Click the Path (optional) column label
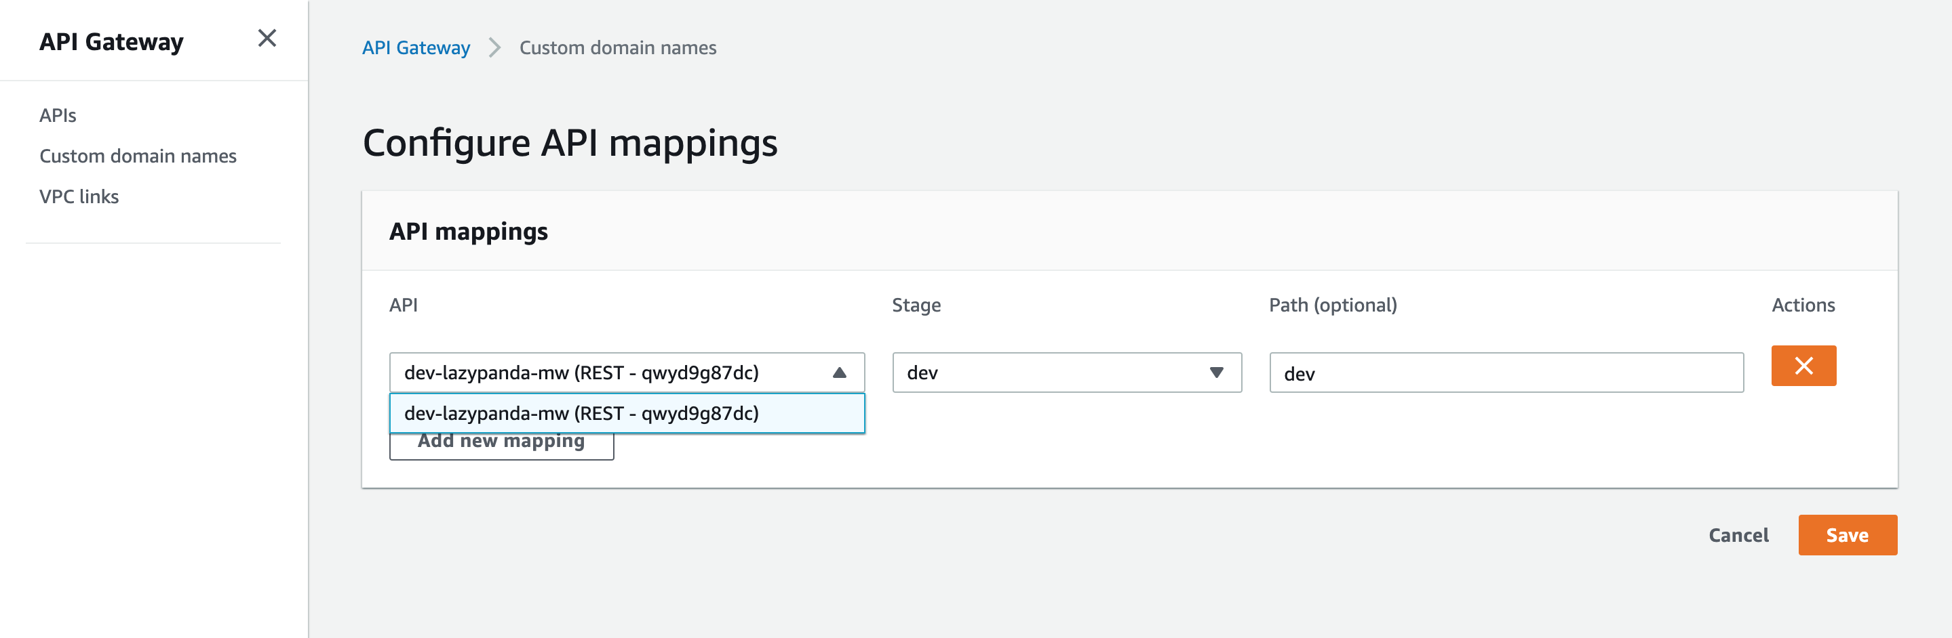The image size is (1952, 638). point(1333,305)
